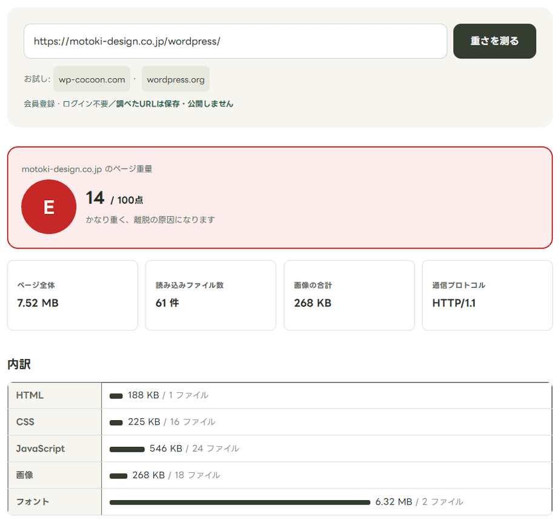Click the 読み込みファイル数 61 件 card
The image size is (560, 522).
coord(211,295)
